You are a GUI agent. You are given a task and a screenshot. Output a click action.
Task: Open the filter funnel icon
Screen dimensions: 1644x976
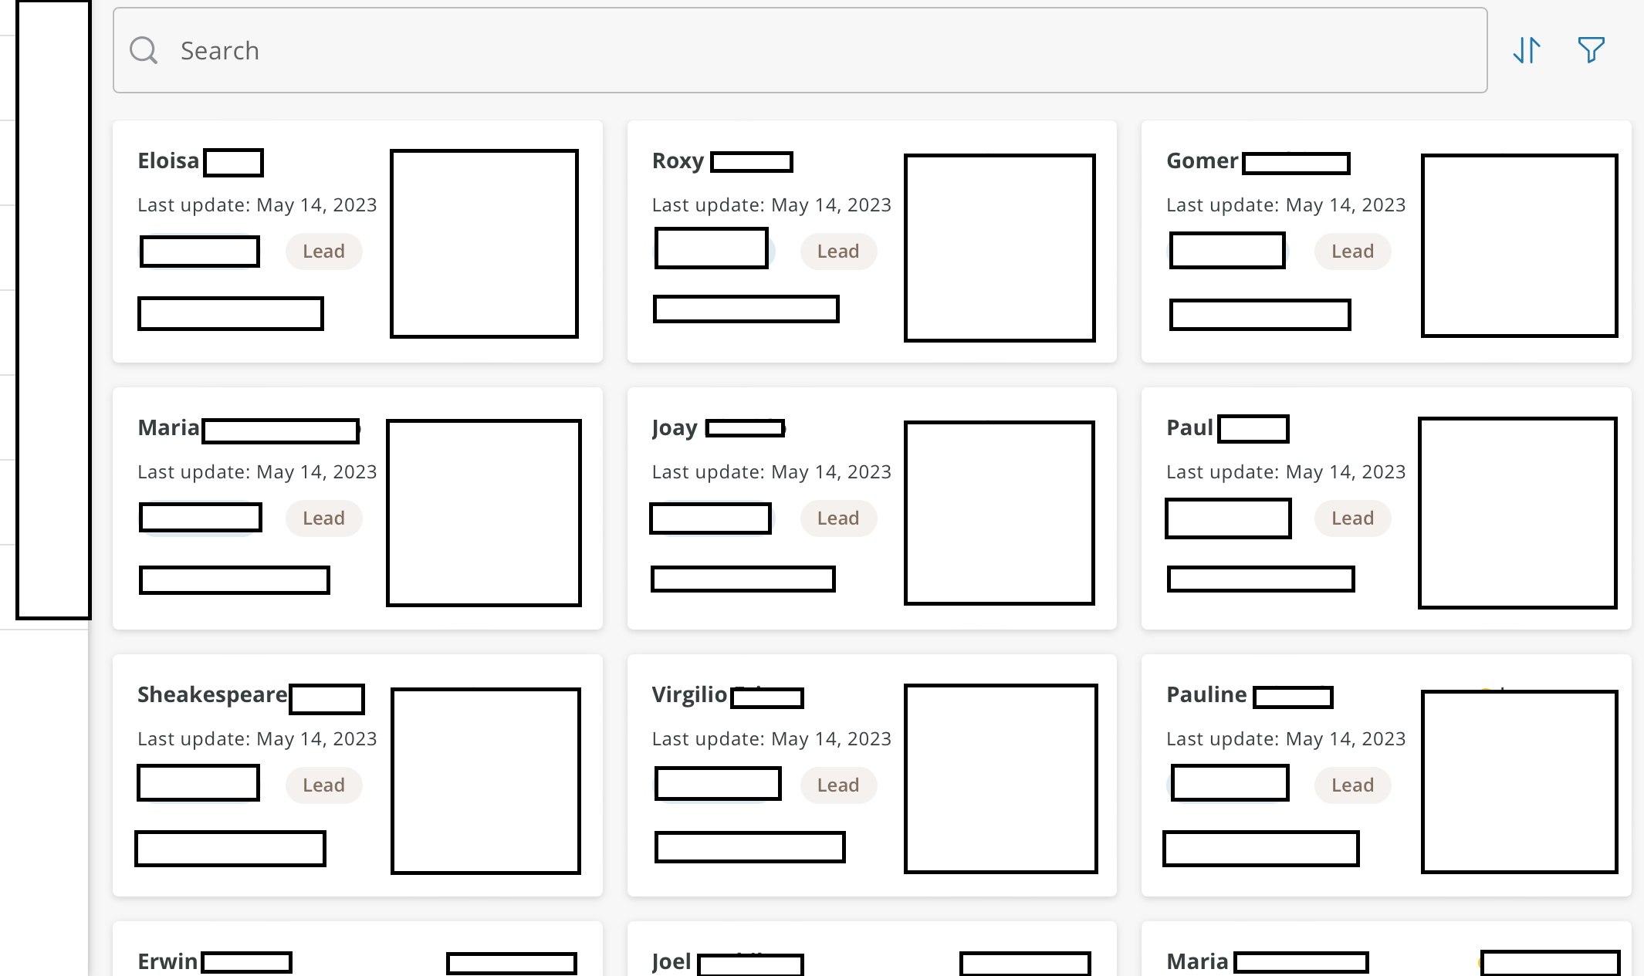pos(1591,50)
